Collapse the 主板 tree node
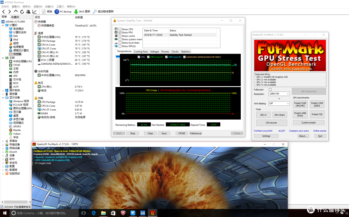The height and width of the screenshot is (217, 349). (x=3, y=58)
